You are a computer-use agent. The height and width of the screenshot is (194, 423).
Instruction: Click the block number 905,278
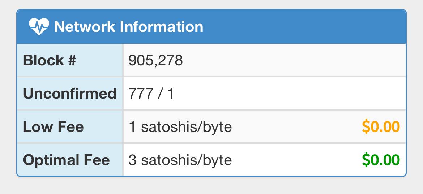(x=155, y=60)
